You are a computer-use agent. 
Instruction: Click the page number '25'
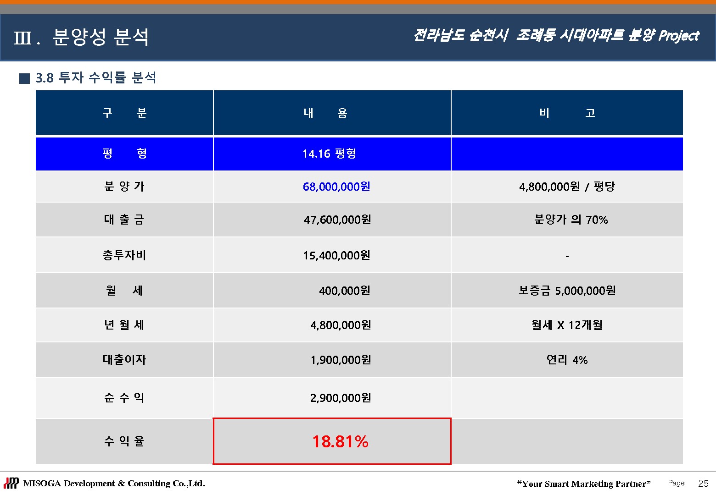point(703,484)
